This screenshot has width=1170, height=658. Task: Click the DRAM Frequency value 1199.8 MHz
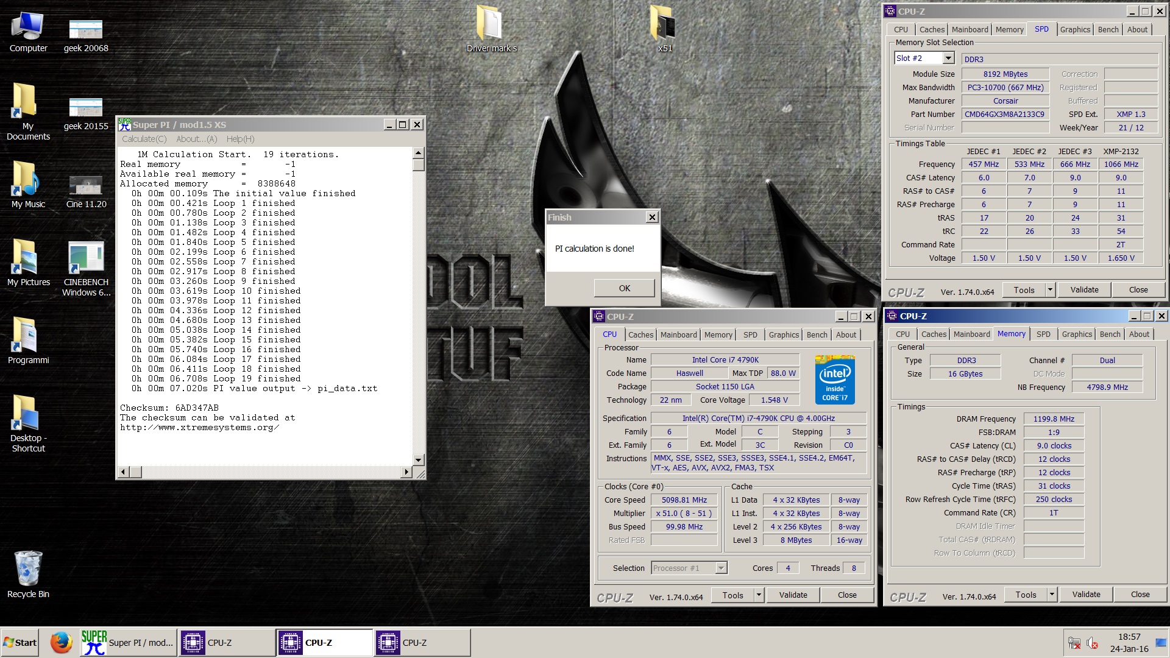point(1054,419)
